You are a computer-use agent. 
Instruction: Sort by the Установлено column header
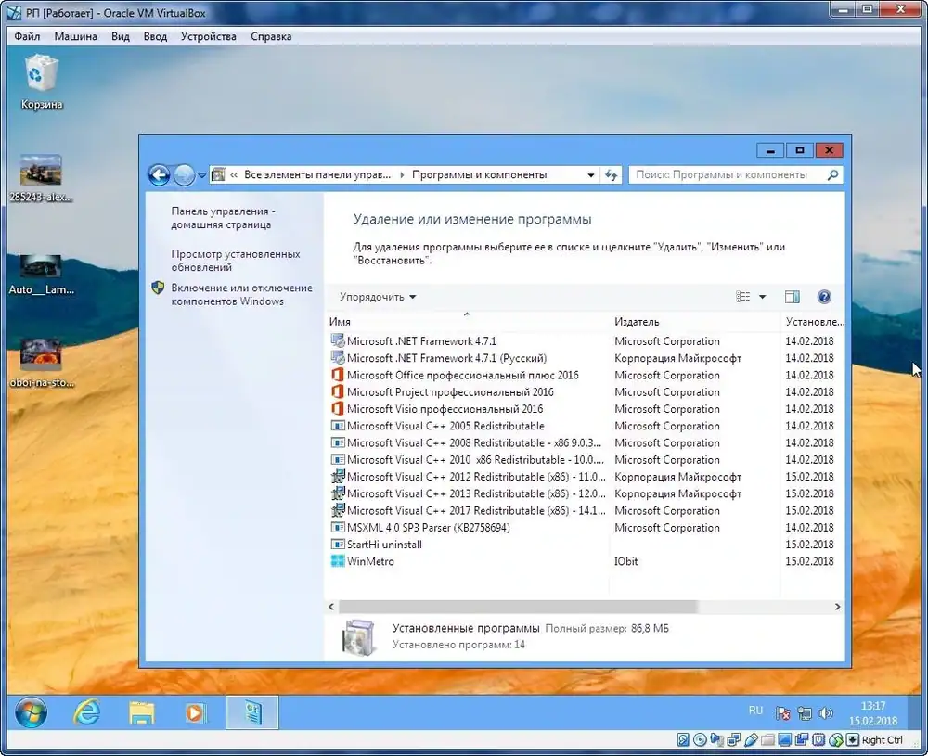(813, 322)
